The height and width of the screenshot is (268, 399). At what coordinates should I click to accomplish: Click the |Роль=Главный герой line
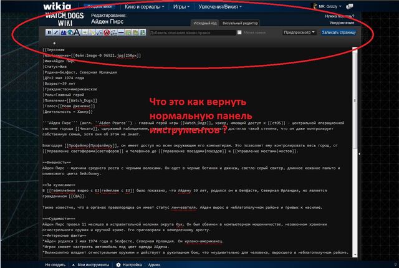coord(64,95)
